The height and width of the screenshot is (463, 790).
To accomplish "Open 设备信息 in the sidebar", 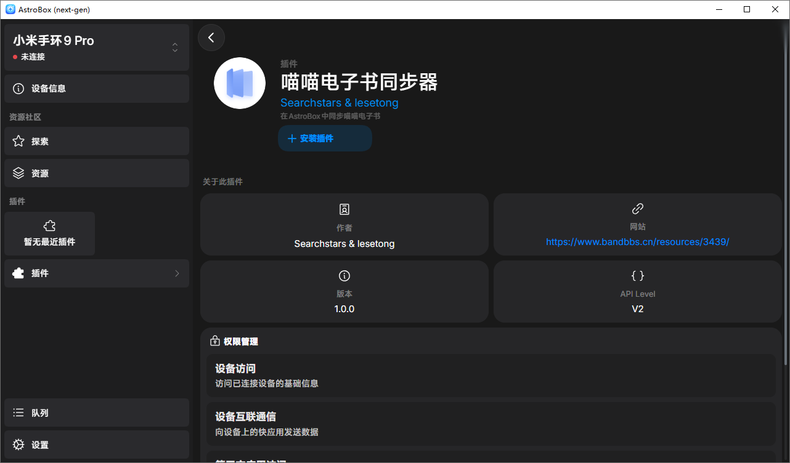I will point(97,89).
